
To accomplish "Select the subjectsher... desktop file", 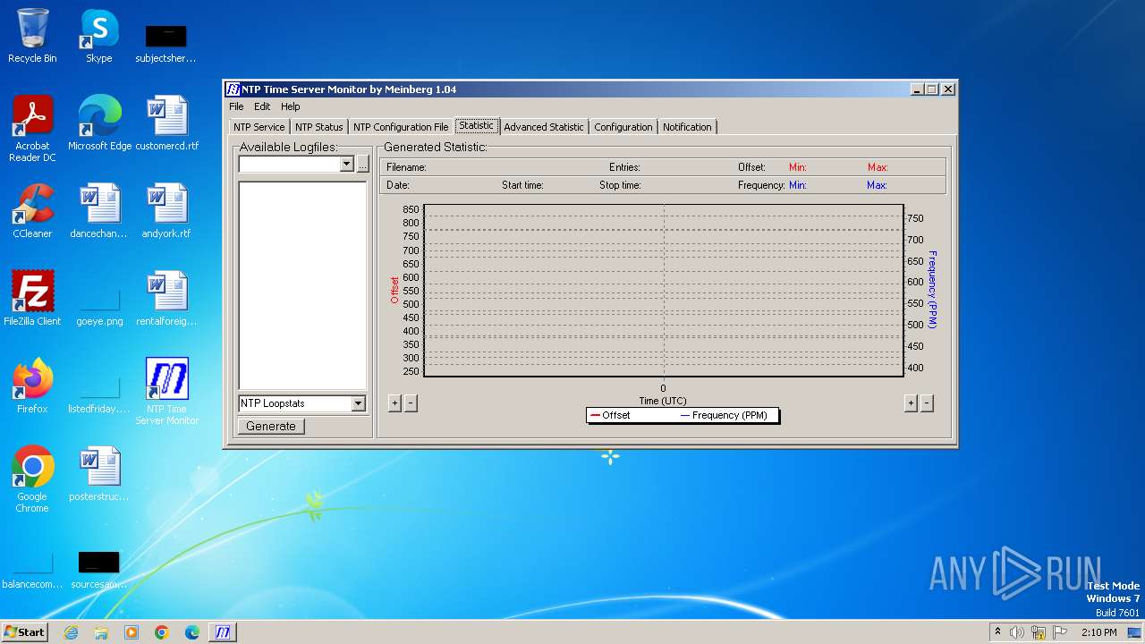I will [x=166, y=43].
